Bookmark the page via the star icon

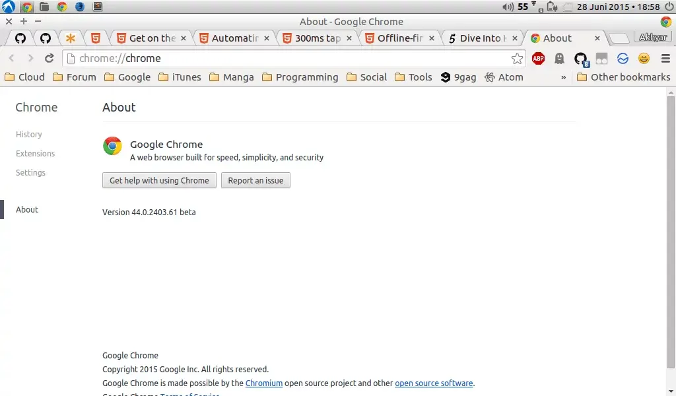pos(517,58)
